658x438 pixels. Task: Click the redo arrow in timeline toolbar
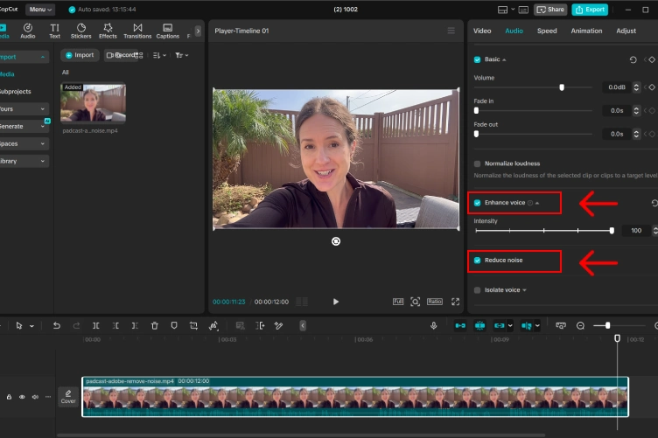[76, 326]
